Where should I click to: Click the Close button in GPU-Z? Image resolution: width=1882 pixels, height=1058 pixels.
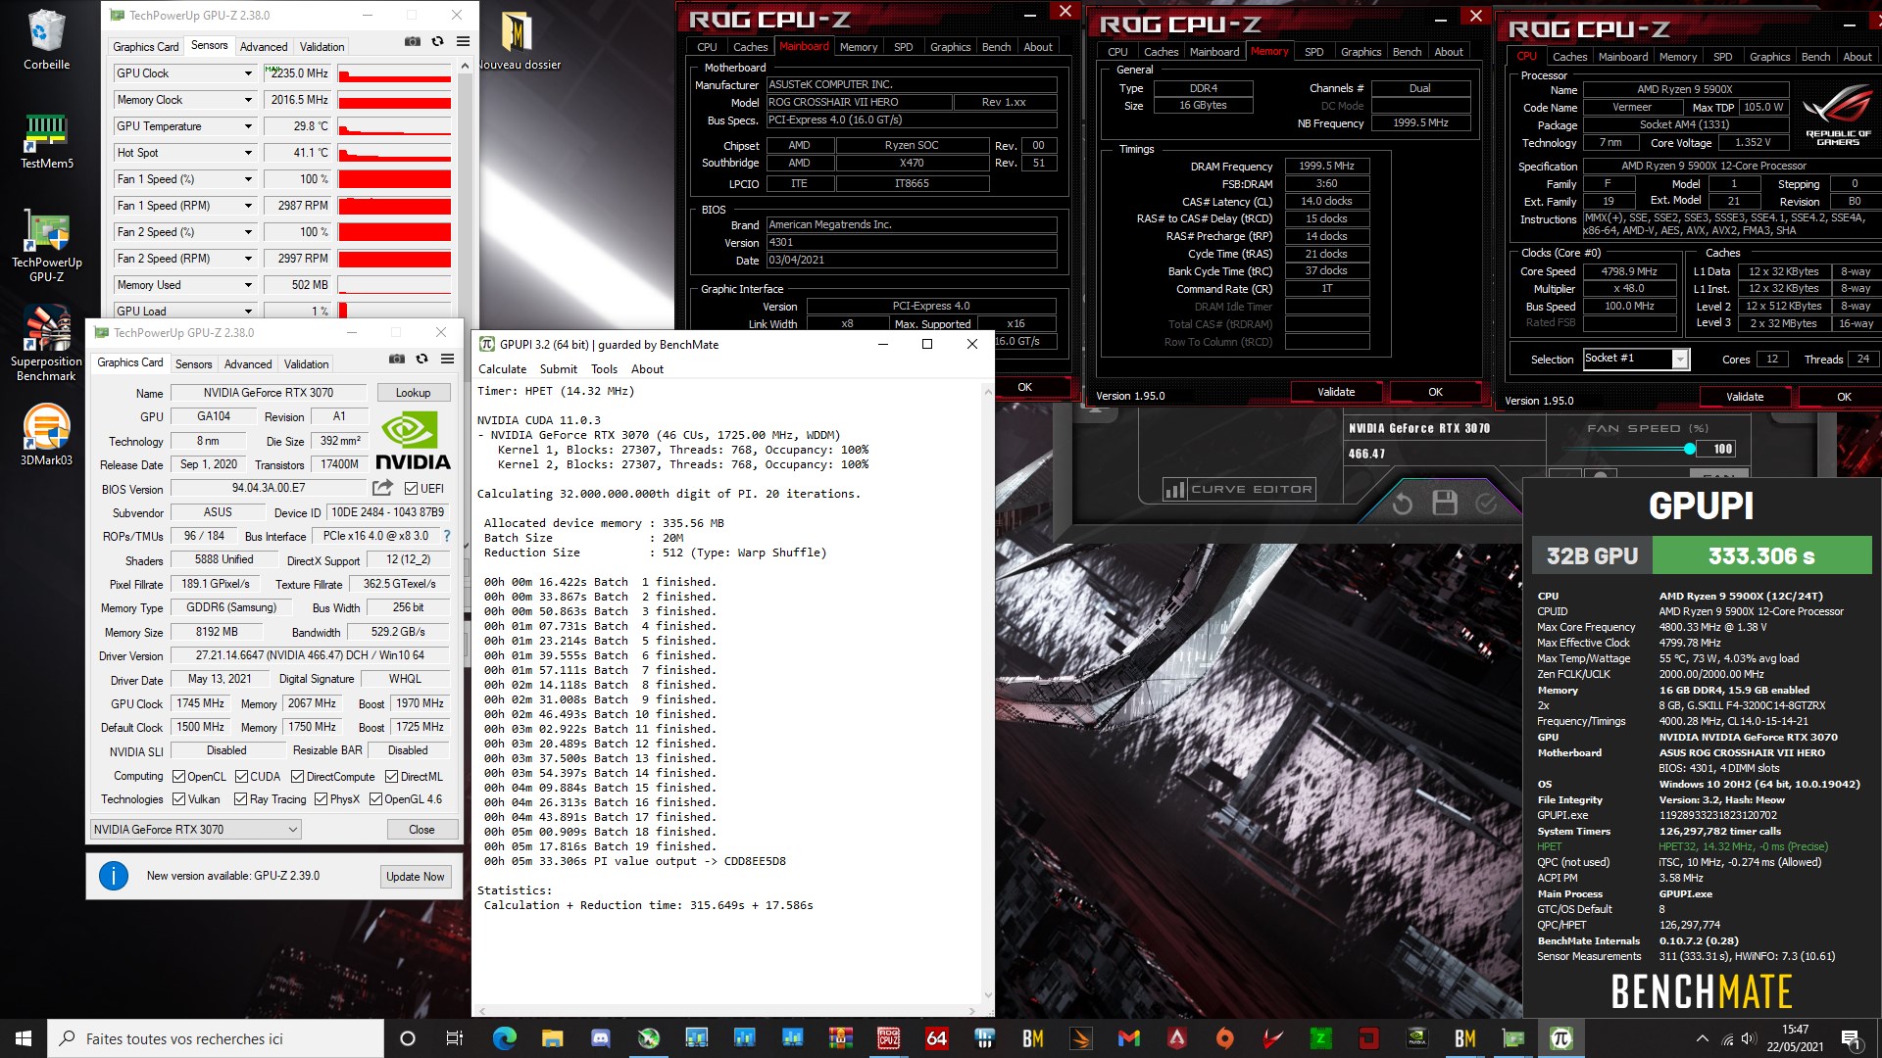[x=421, y=830]
